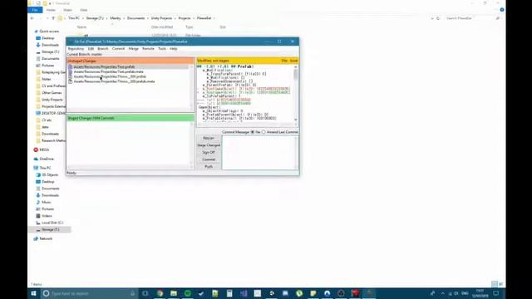Click the diff pane scroll-down arrow
532x299 pixels.
[296, 120]
